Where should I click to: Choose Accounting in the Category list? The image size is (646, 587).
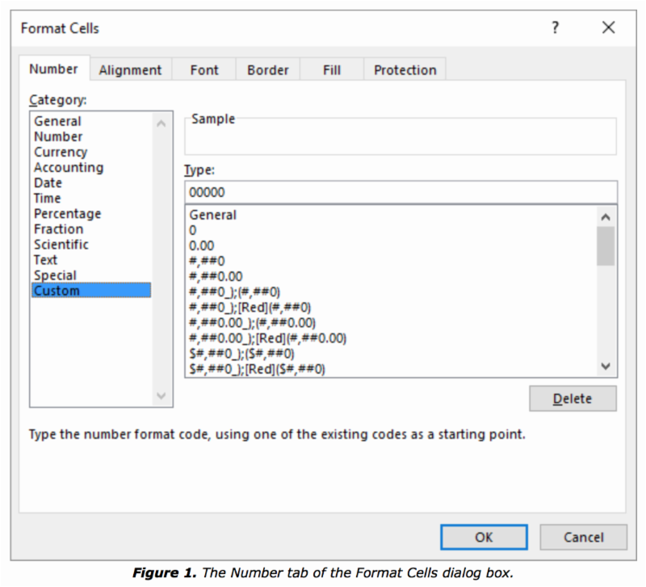pyautogui.click(x=69, y=167)
